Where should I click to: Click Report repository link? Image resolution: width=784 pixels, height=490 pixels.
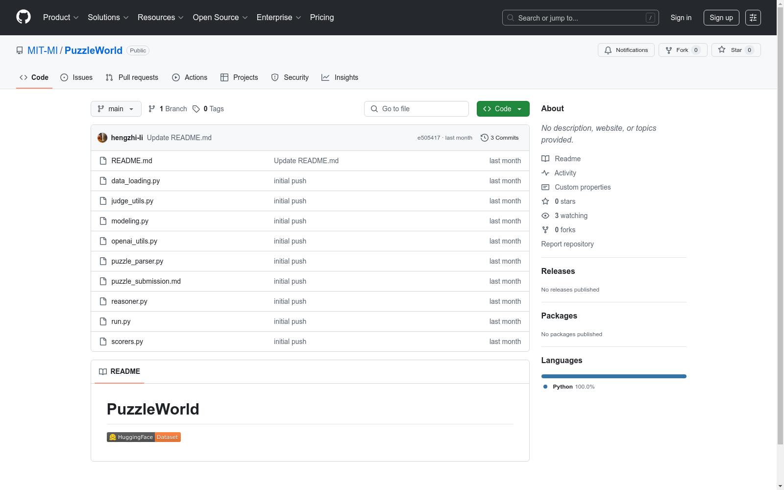coord(567,244)
